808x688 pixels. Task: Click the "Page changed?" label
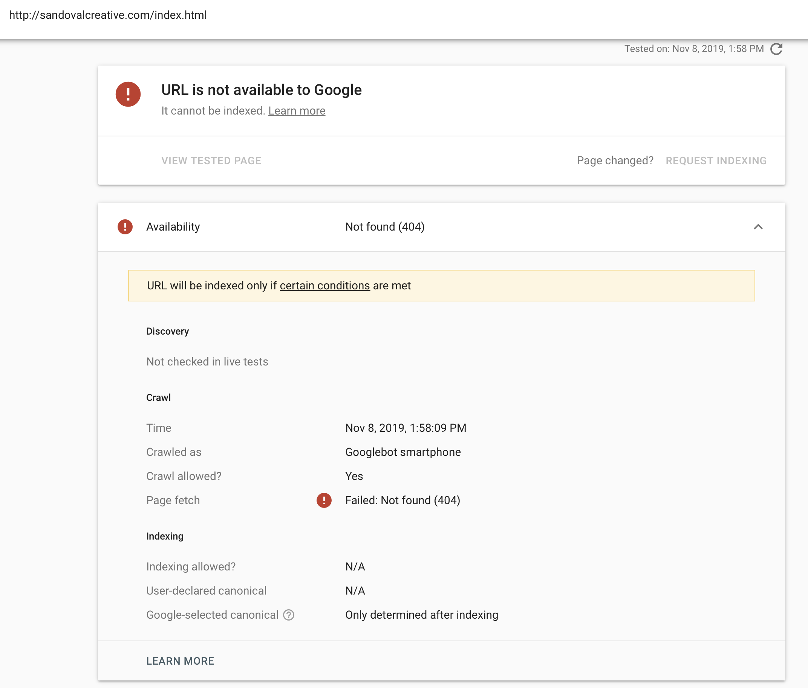click(x=615, y=161)
